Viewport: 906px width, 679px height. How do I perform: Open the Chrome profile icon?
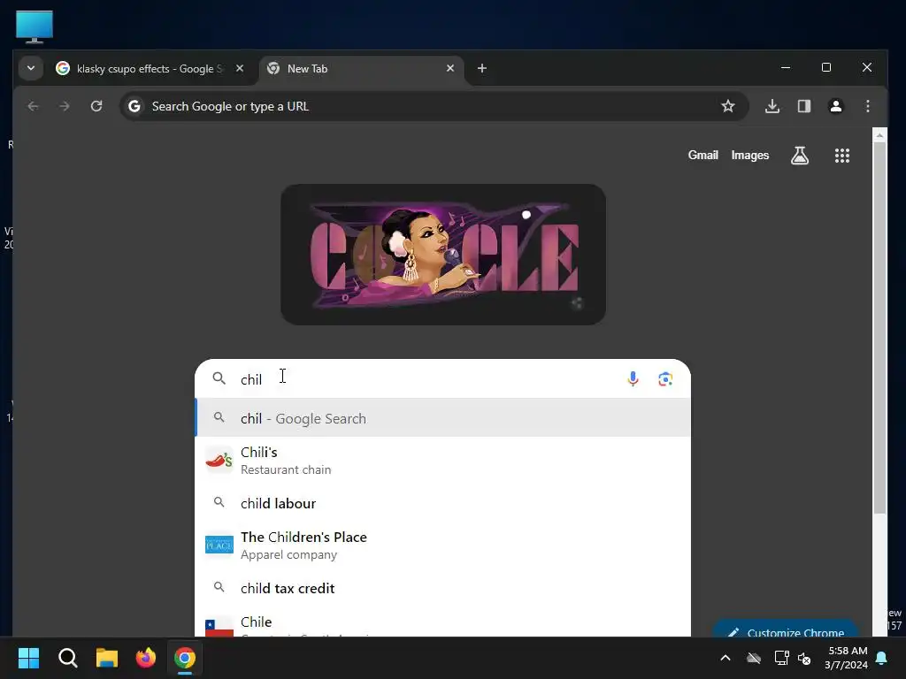(835, 106)
